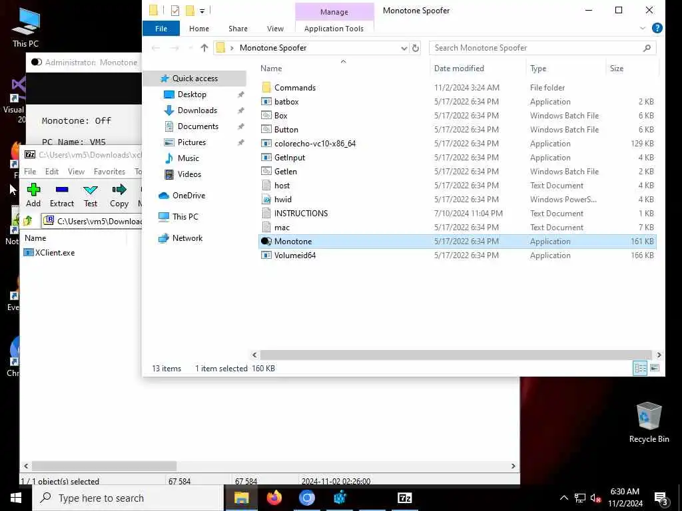Sort files by the Size column
This screenshot has height=511, width=682.
point(616,69)
